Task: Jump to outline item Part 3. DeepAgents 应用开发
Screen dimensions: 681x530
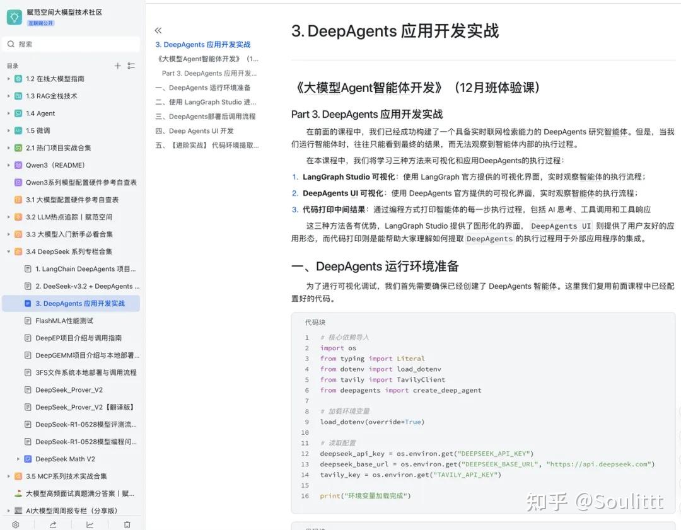Action: click(x=209, y=73)
